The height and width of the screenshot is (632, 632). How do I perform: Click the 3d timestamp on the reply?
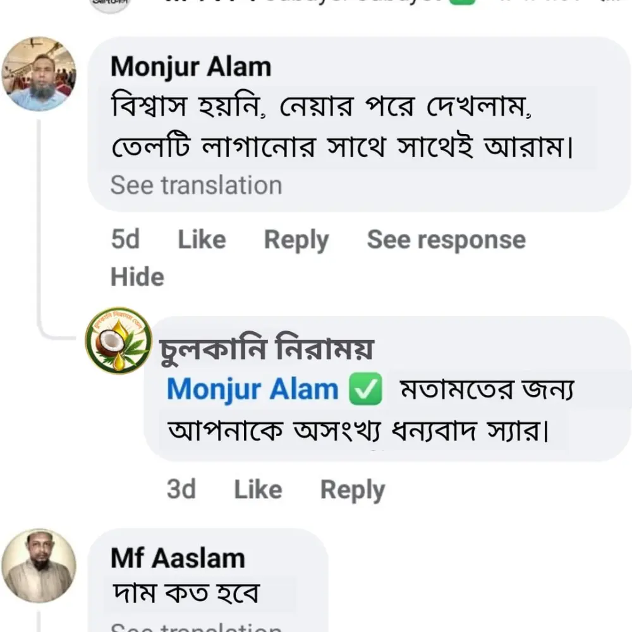point(181,490)
